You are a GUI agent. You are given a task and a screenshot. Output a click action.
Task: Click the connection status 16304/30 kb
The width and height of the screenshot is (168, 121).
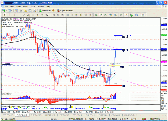155,119
